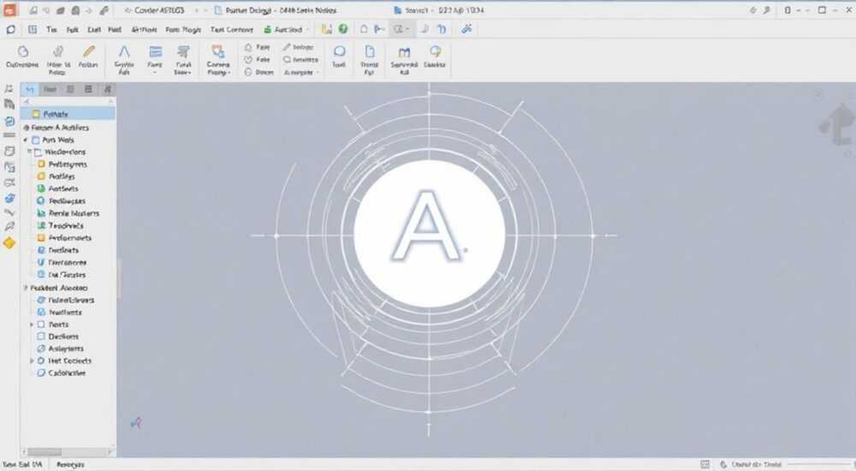The height and width of the screenshot is (471, 856).
Task: Click the pencil-icon small ribbon option
Action: (298, 47)
